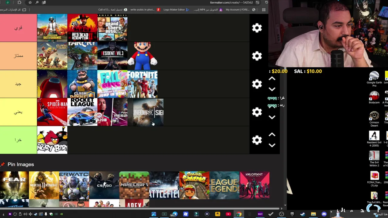Viewport: 388px width, 218px height.
Task: Open settings gear for the قوي tier
Action: click(x=257, y=28)
